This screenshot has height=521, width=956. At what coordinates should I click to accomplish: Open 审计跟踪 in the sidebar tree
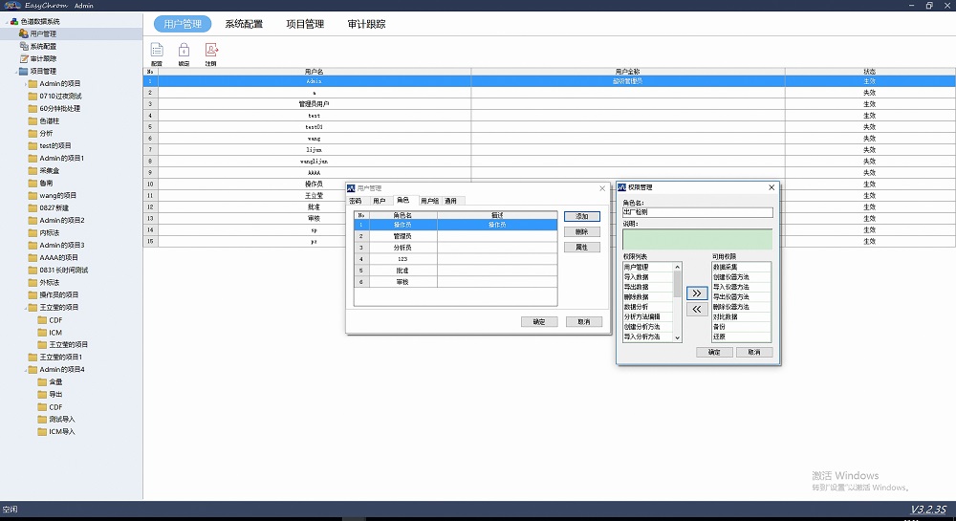(x=43, y=58)
